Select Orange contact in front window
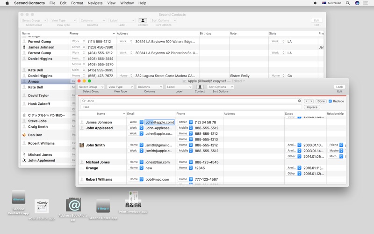Screen dimensions: 374x234 [x=92, y=168]
